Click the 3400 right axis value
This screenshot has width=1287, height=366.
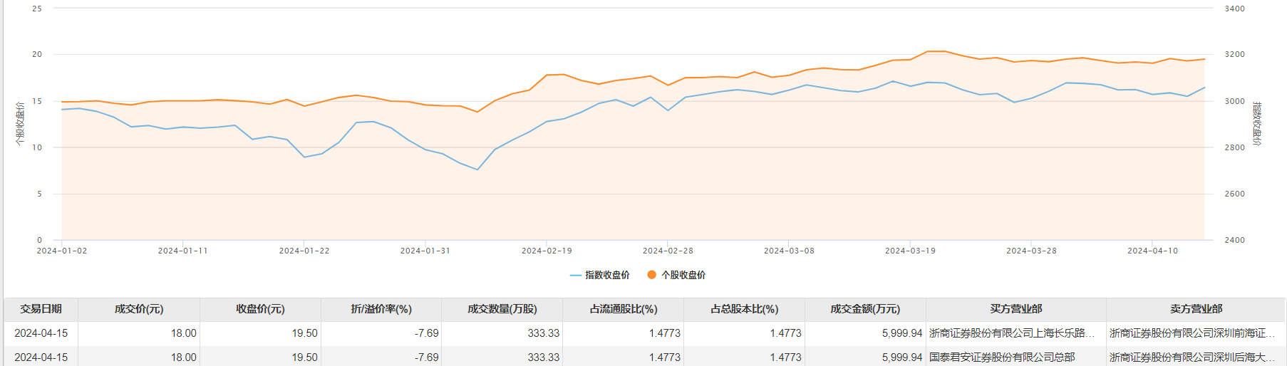(x=1234, y=9)
